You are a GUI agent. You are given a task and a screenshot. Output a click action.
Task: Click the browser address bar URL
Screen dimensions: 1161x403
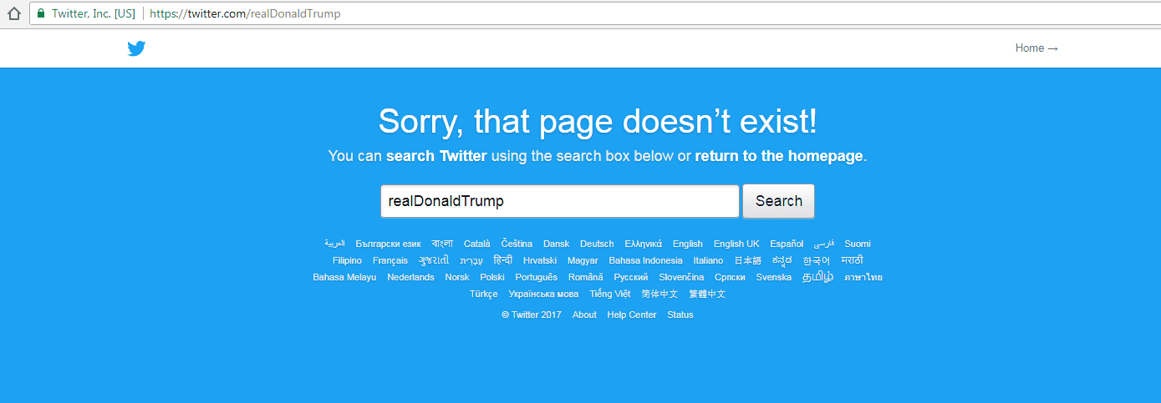coord(245,13)
